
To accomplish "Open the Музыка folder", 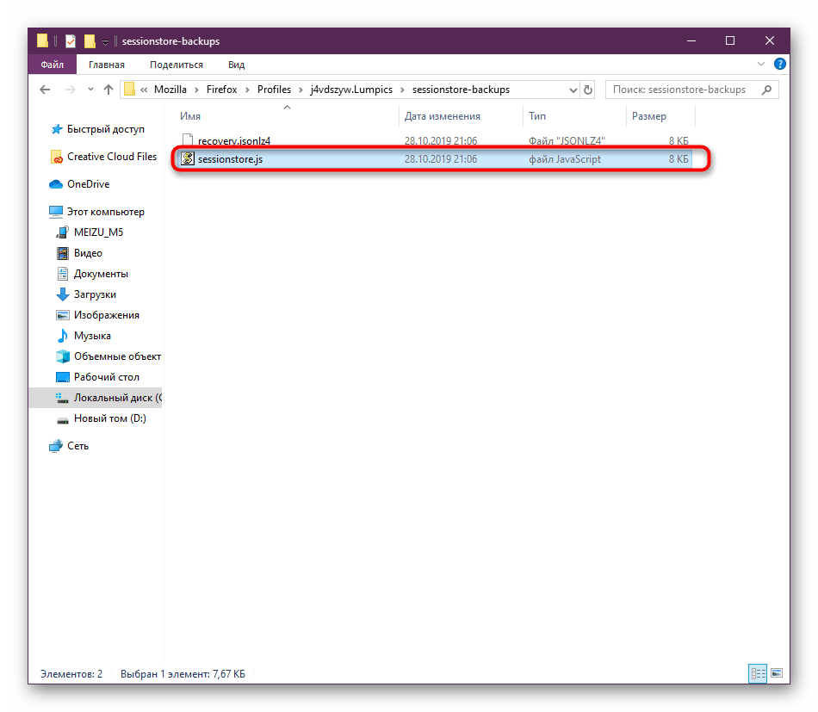I will 92,336.
